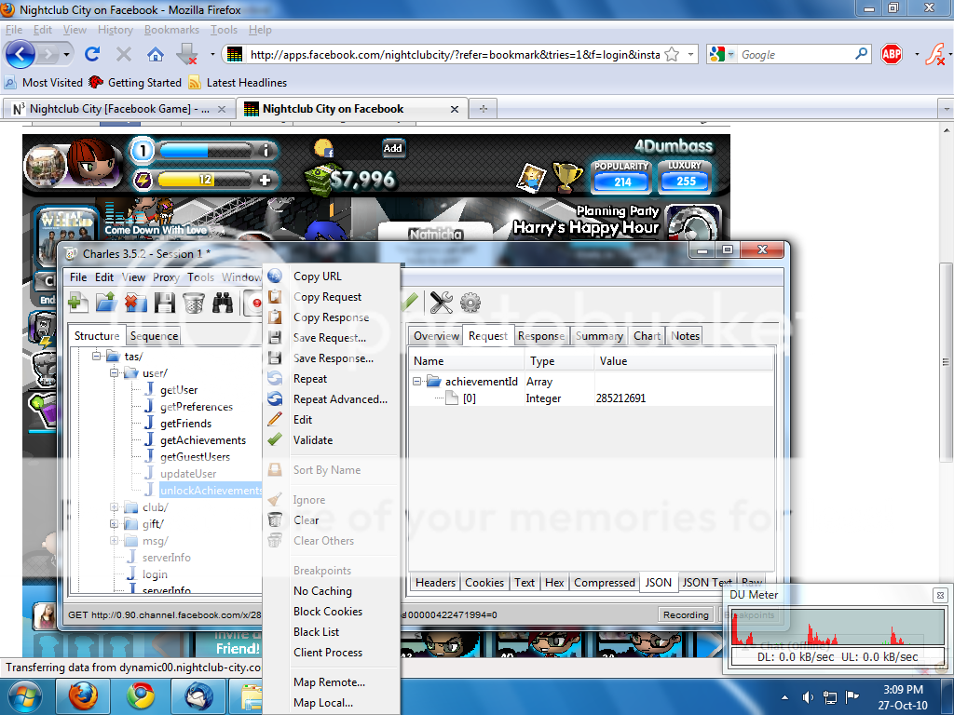Screen dimensions: 954x715
Task: Toggle Block Cookies option
Action: point(333,611)
